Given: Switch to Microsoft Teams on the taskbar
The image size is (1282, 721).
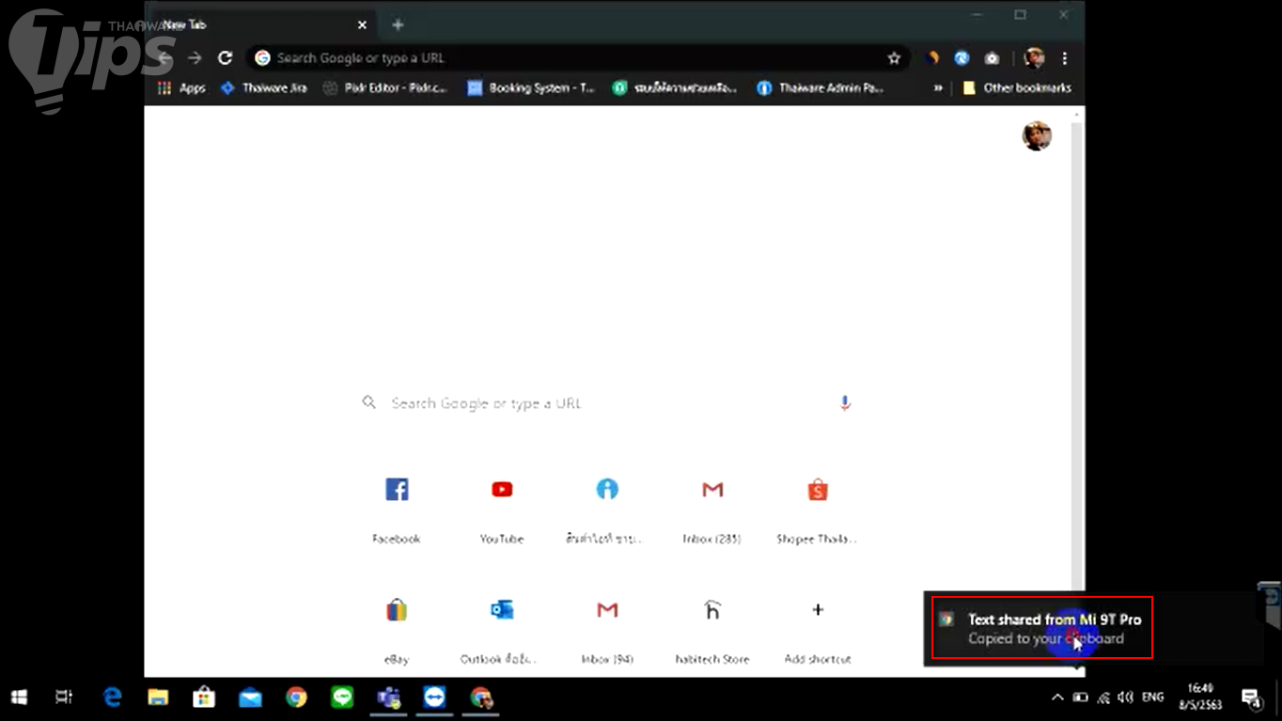Looking at the screenshot, I should pos(388,697).
